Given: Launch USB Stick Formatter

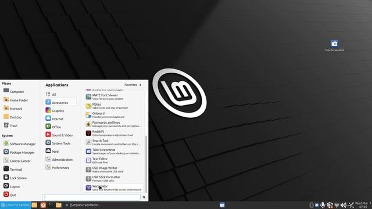Looking at the screenshot, I should [114, 179].
